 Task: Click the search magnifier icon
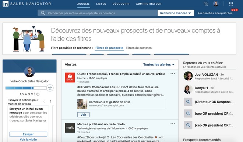pos(43,13)
